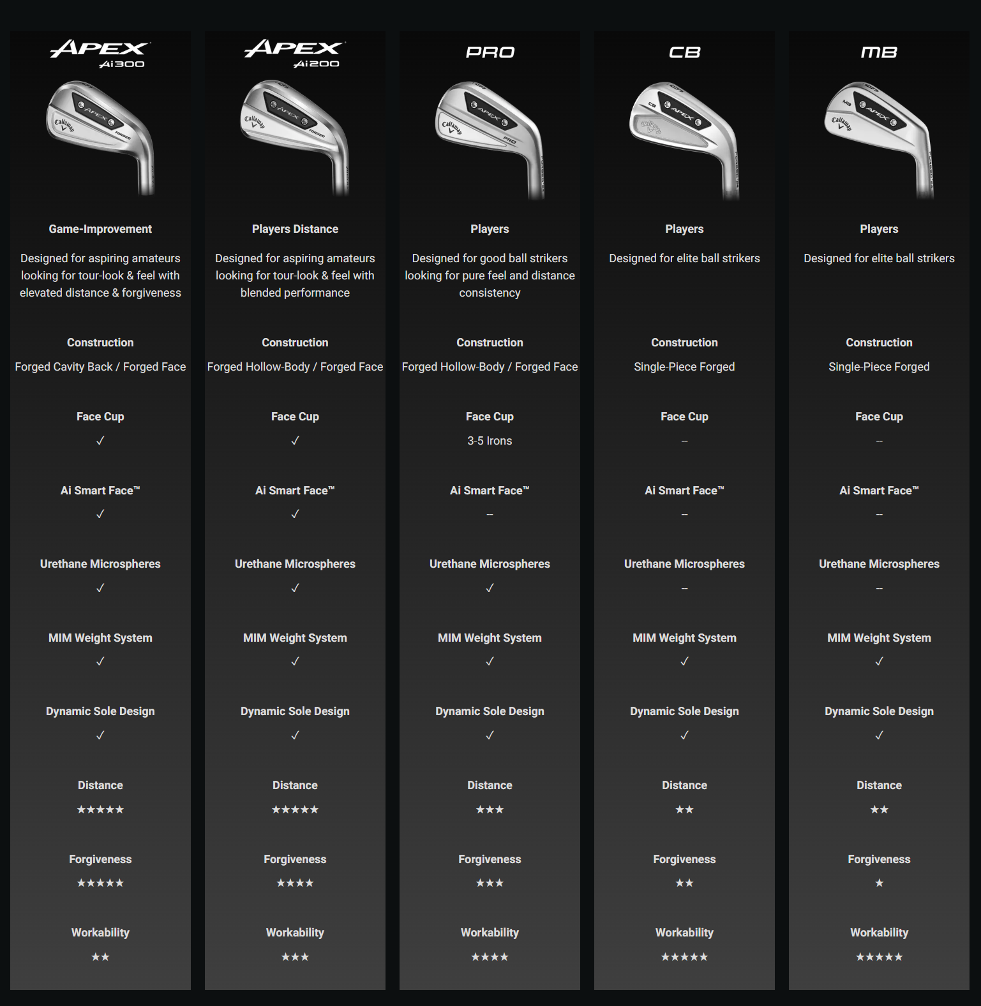Click Players label in PRO column

pyautogui.click(x=490, y=229)
